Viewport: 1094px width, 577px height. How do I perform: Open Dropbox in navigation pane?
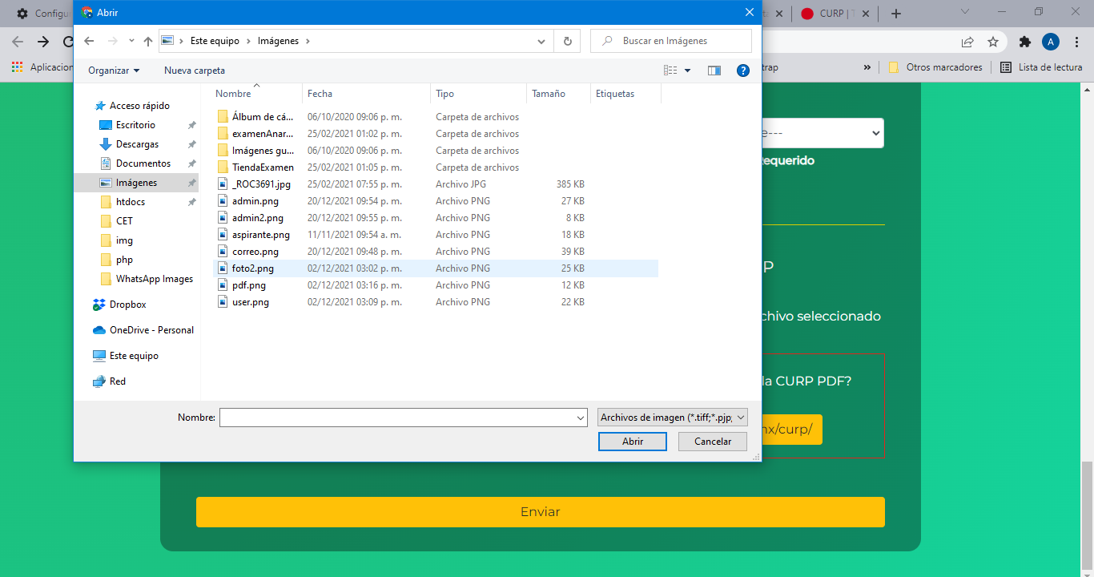coord(127,305)
